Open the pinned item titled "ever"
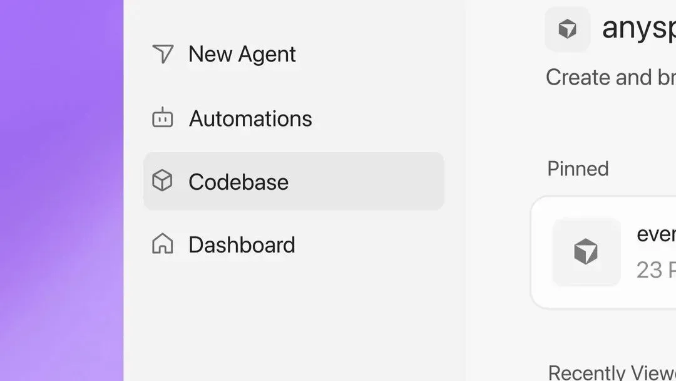The width and height of the screenshot is (676, 381). [656, 235]
